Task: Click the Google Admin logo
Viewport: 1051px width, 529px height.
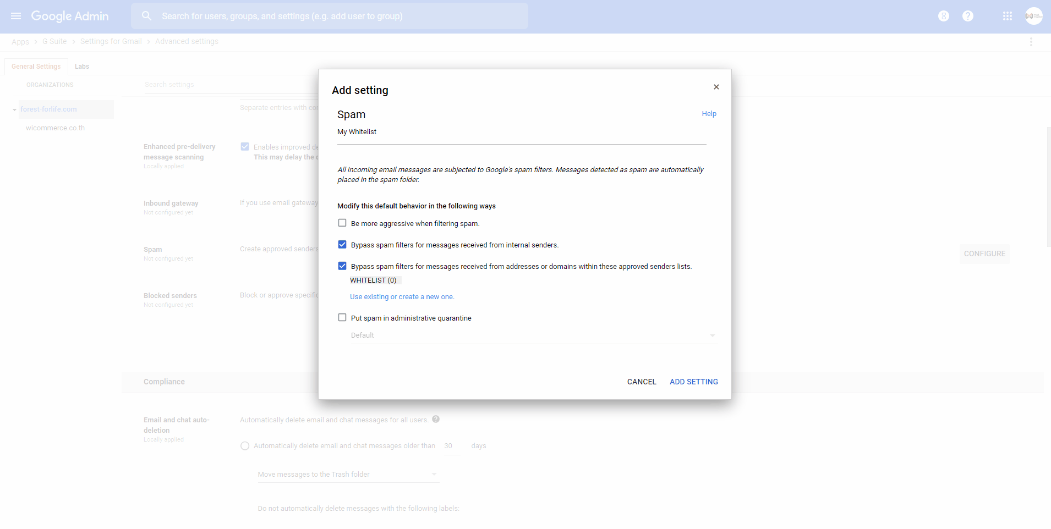Action: [70, 16]
